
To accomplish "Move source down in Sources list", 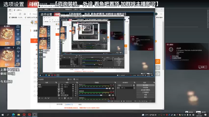I will coord(71,98).
